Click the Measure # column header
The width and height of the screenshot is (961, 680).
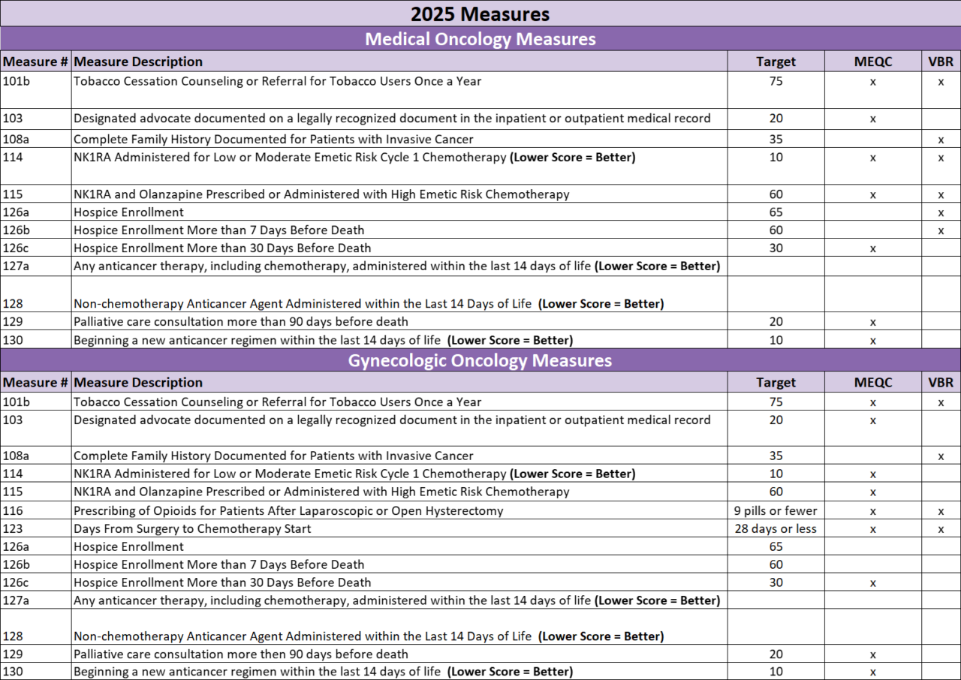click(35, 61)
